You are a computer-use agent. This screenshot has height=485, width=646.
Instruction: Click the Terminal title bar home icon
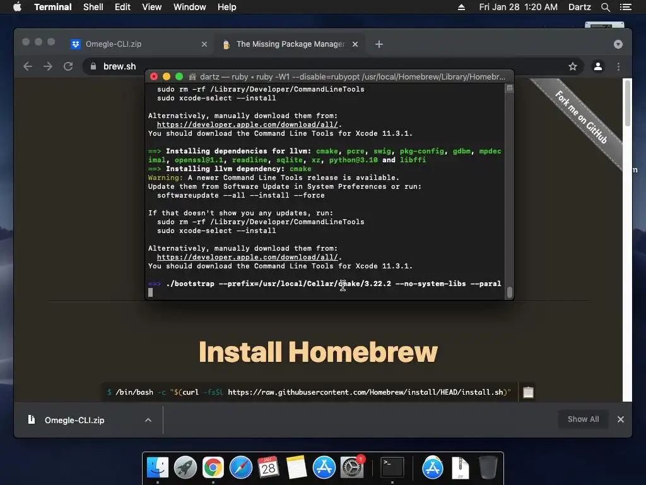click(x=192, y=76)
